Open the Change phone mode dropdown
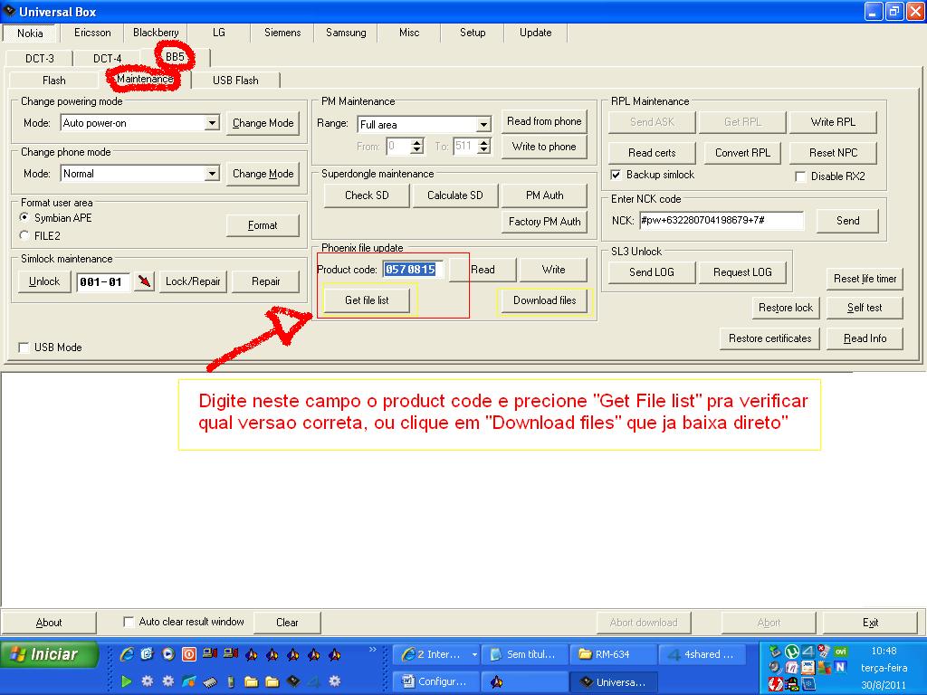Image resolution: width=927 pixels, height=695 pixels. click(212, 174)
